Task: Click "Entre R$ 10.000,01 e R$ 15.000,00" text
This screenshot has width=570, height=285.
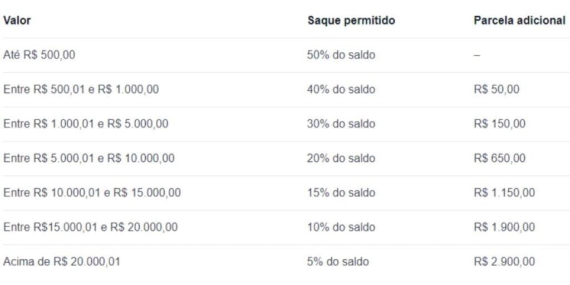Action: (x=92, y=193)
